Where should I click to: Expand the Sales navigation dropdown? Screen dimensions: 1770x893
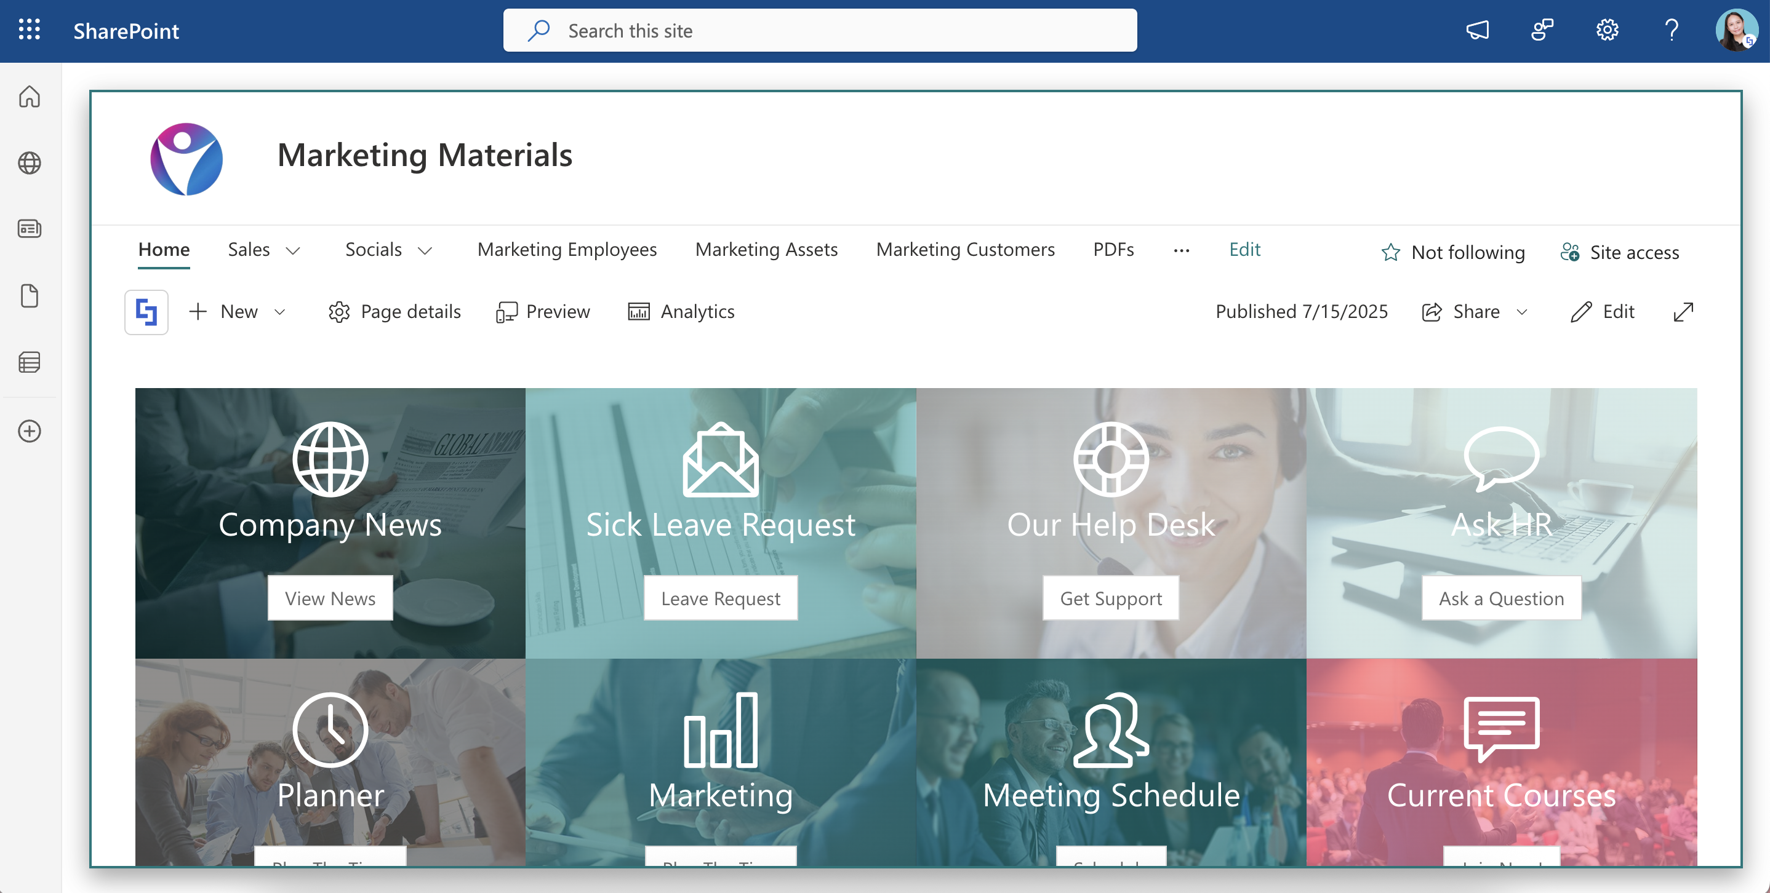(x=294, y=250)
